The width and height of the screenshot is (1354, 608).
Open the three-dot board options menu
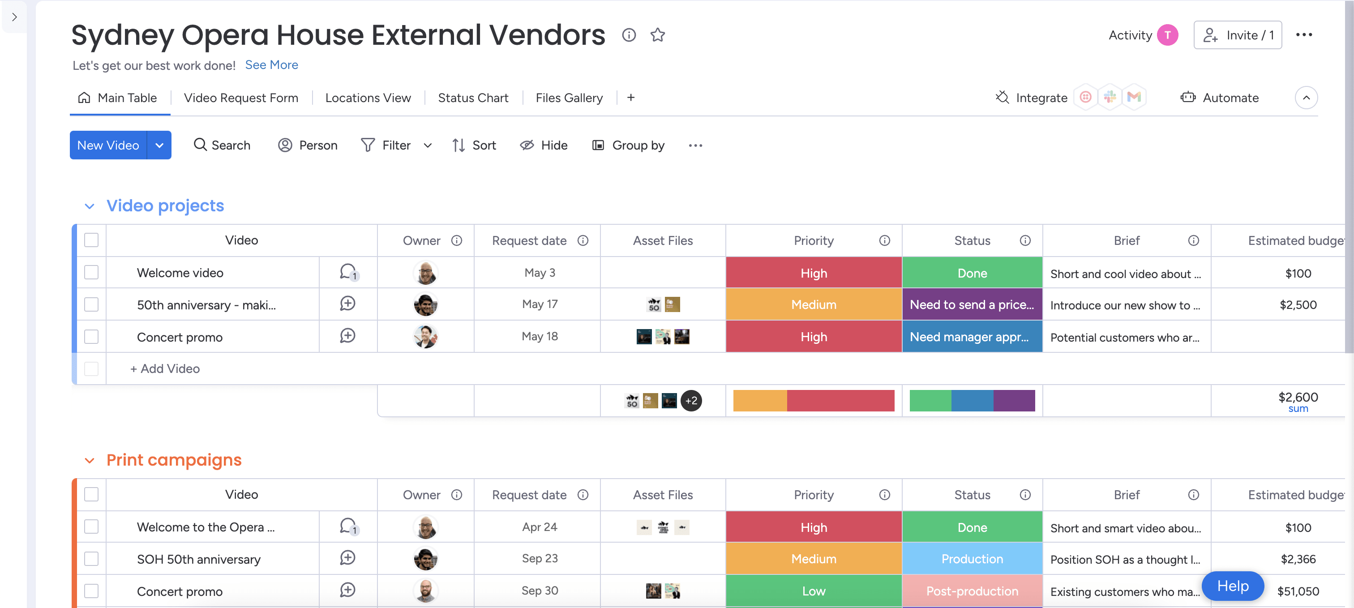(x=1303, y=35)
